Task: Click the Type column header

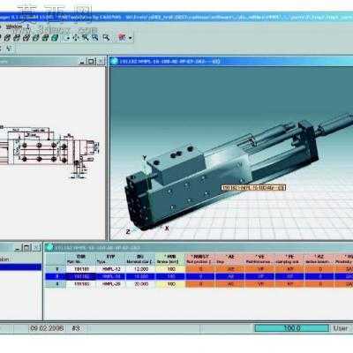Action: coord(110,259)
